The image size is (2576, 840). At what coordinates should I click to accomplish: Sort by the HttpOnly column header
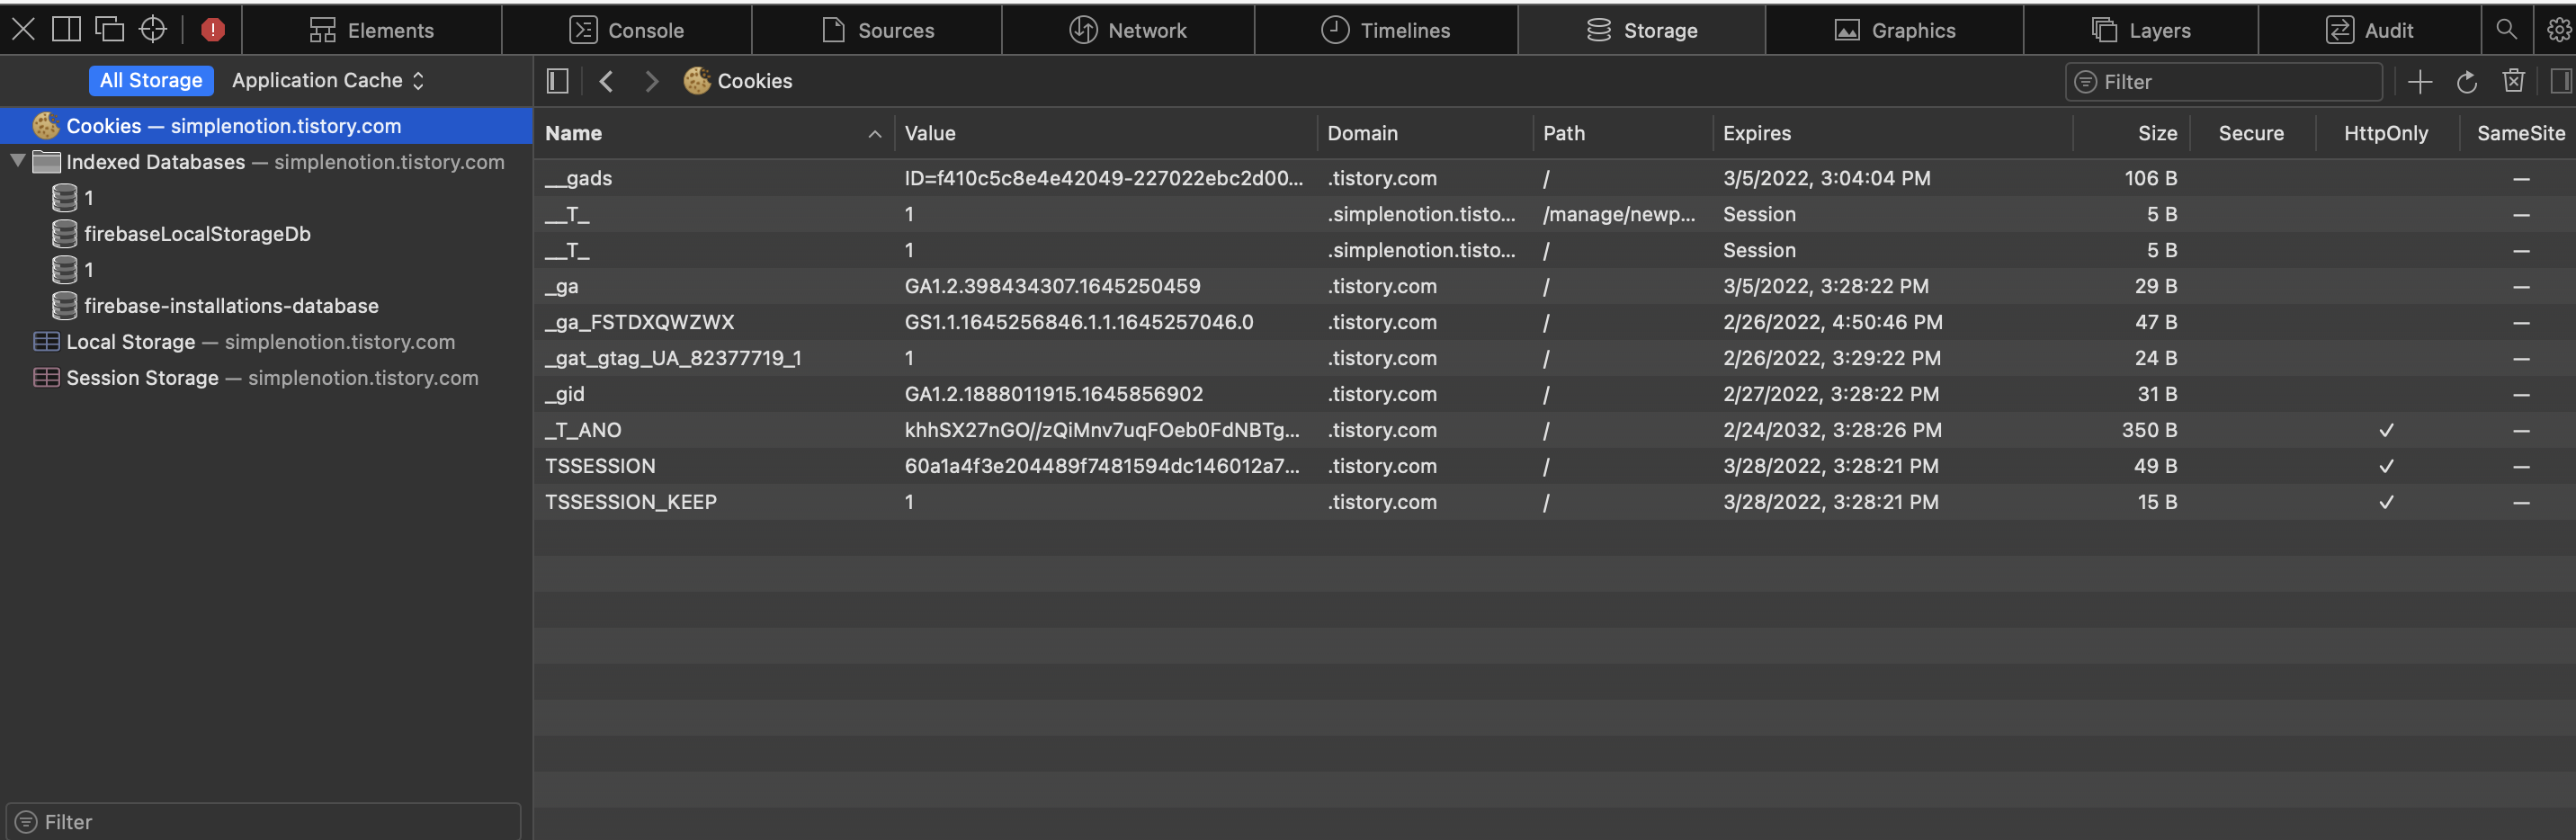click(x=2386, y=133)
